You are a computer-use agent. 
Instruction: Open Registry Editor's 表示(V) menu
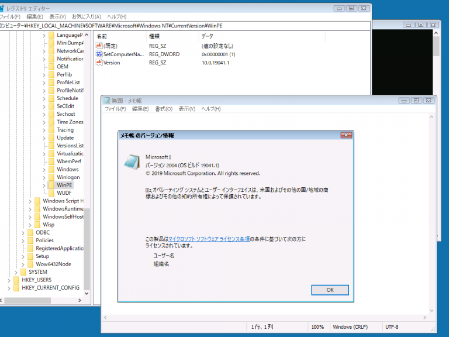(57, 16)
